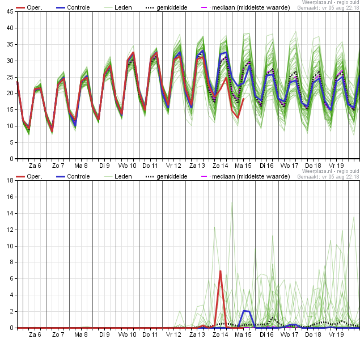Click 'Di 16' on the temperature chart axis
The width and height of the screenshot is (360, 339).
[x=266, y=166]
